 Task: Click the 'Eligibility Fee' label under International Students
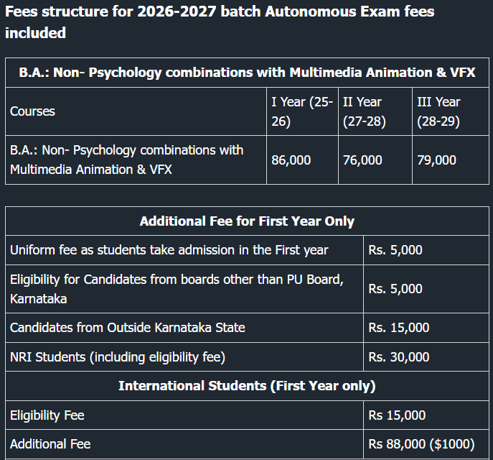click(47, 415)
